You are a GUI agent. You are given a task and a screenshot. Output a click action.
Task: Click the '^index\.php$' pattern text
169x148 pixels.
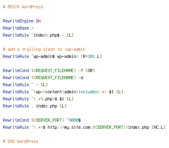click(46, 35)
